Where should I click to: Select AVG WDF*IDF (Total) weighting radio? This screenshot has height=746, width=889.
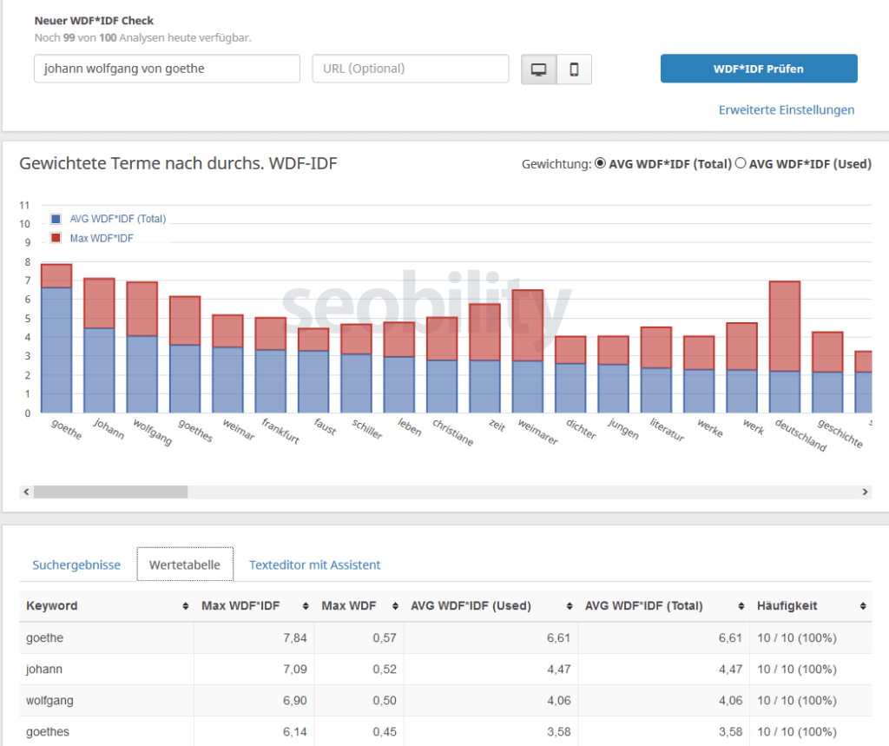pos(600,163)
